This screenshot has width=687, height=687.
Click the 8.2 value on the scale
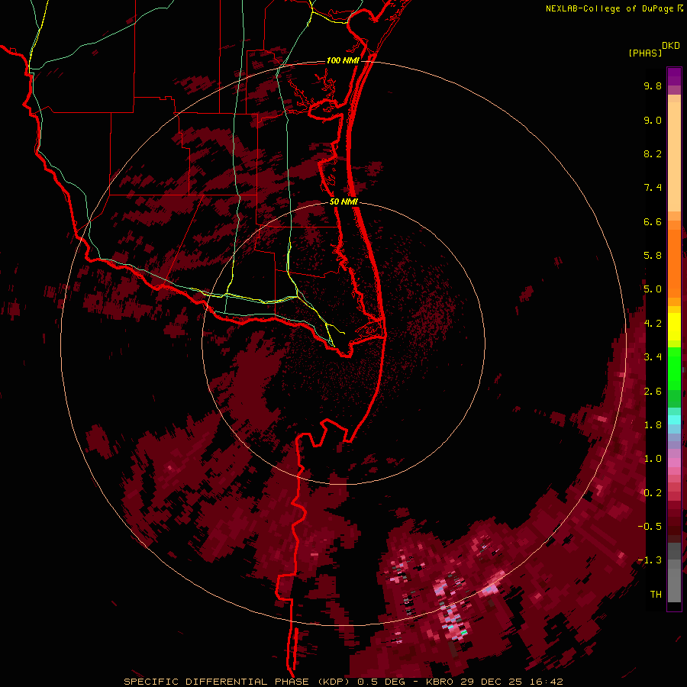point(653,153)
